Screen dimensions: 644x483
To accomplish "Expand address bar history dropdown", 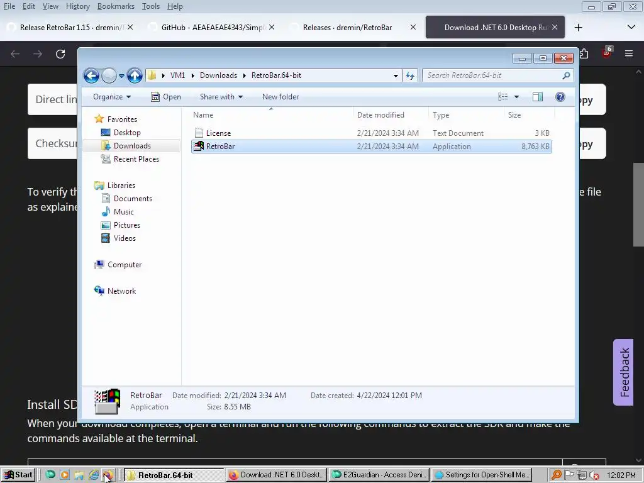I will pos(396,75).
